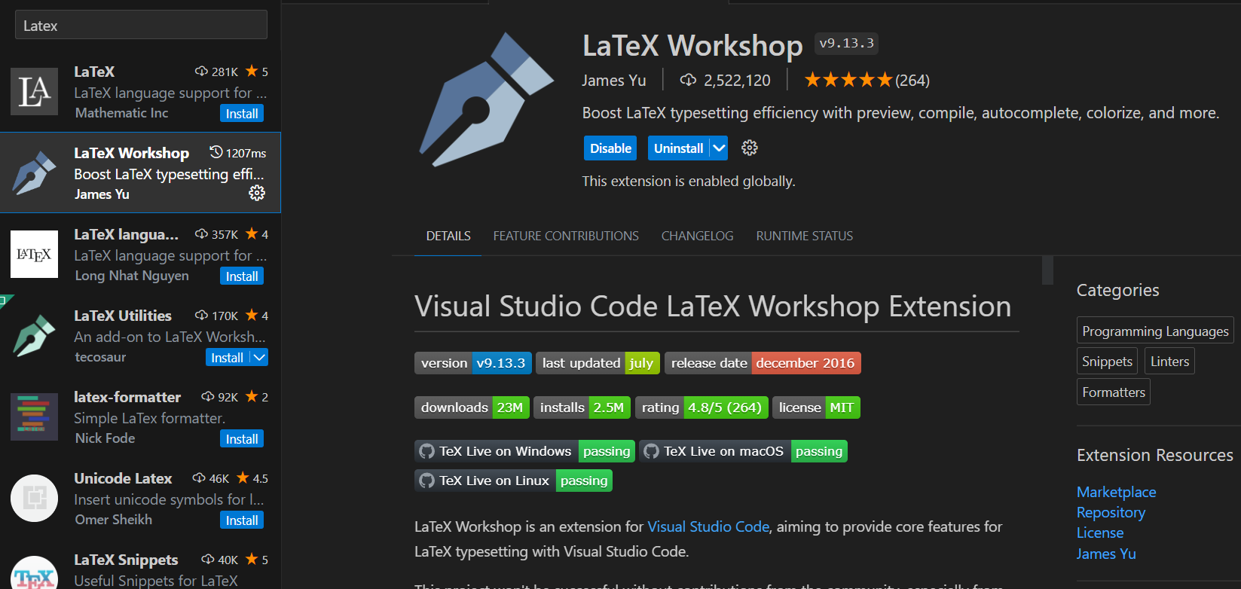
Task: Click the v9.13.3 version label in header
Action: [846, 44]
